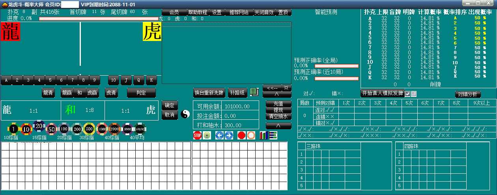Click the red STOP sign icon
This screenshot has height=195, width=497.
197,136
